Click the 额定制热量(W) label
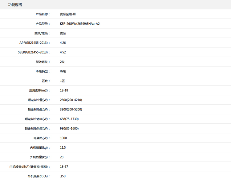The image size is (231, 180). pos(39,110)
